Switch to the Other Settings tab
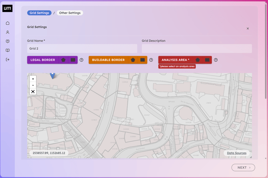268x178 pixels. [70, 13]
